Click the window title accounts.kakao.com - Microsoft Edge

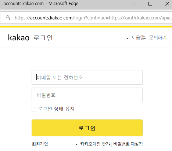(41, 4)
